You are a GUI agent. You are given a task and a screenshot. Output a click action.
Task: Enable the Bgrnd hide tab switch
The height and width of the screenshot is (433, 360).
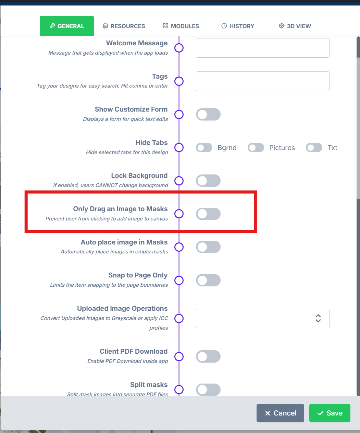click(204, 148)
